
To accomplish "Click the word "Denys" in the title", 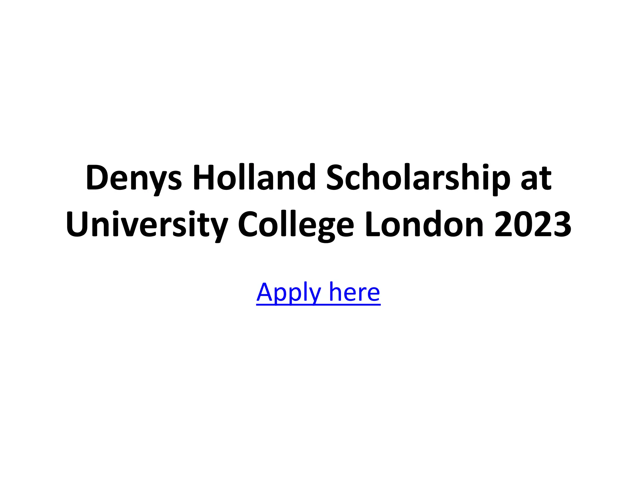I will (x=134, y=178).
